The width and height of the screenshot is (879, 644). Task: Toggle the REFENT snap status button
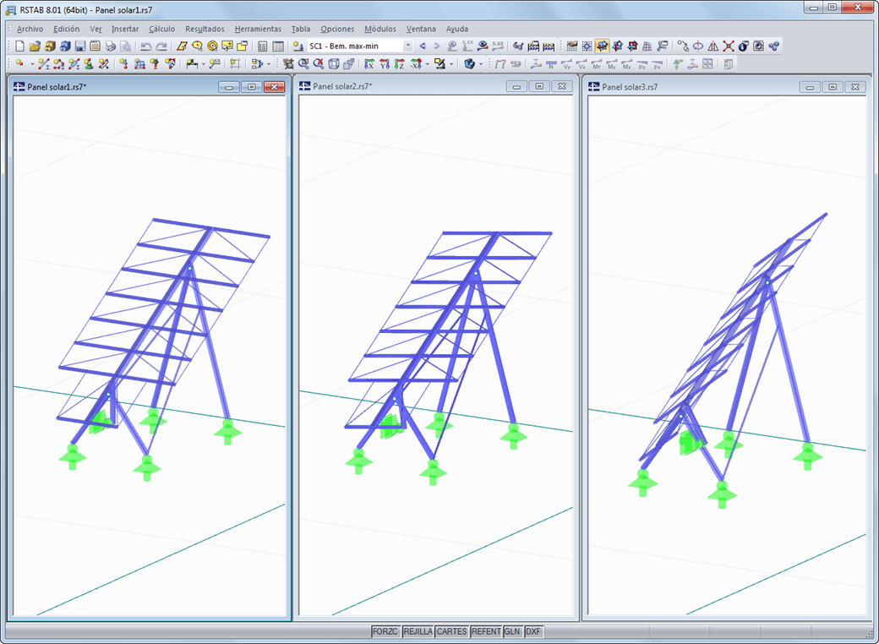[486, 631]
